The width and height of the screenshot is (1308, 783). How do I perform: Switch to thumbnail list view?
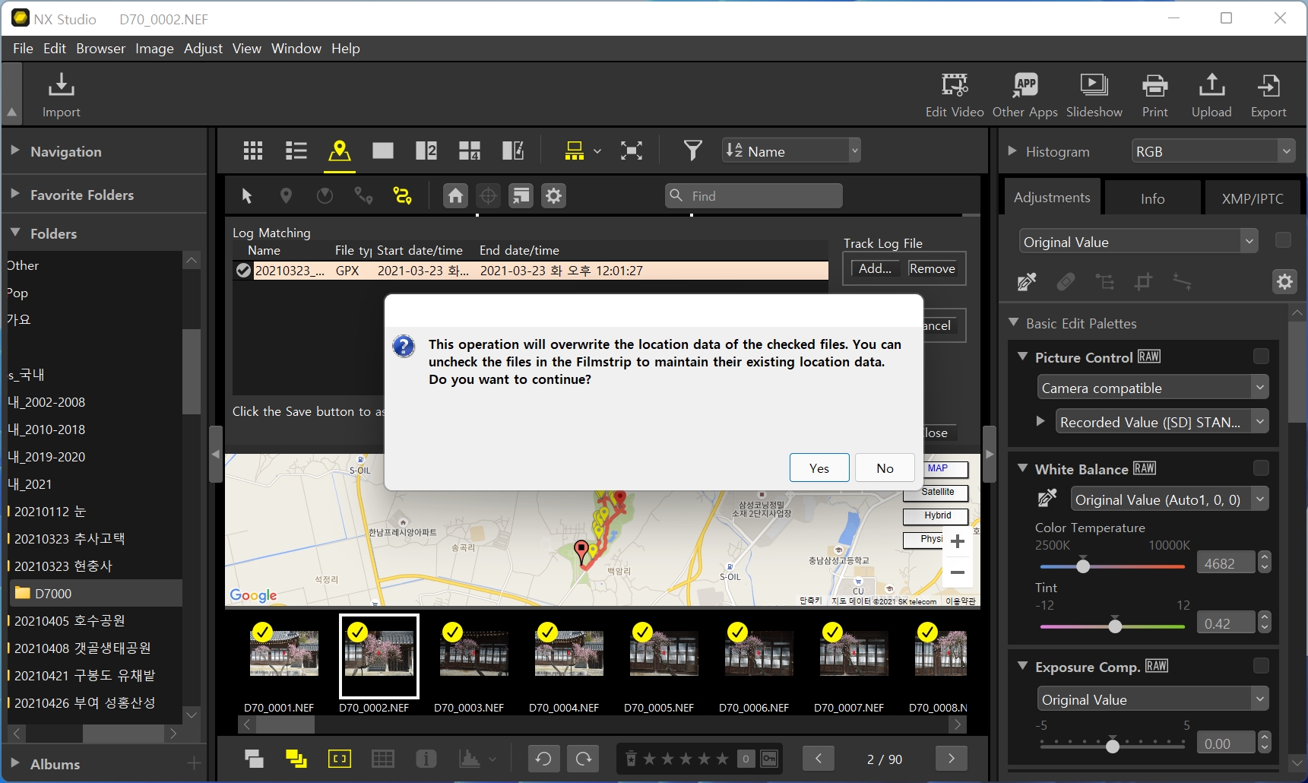click(296, 151)
